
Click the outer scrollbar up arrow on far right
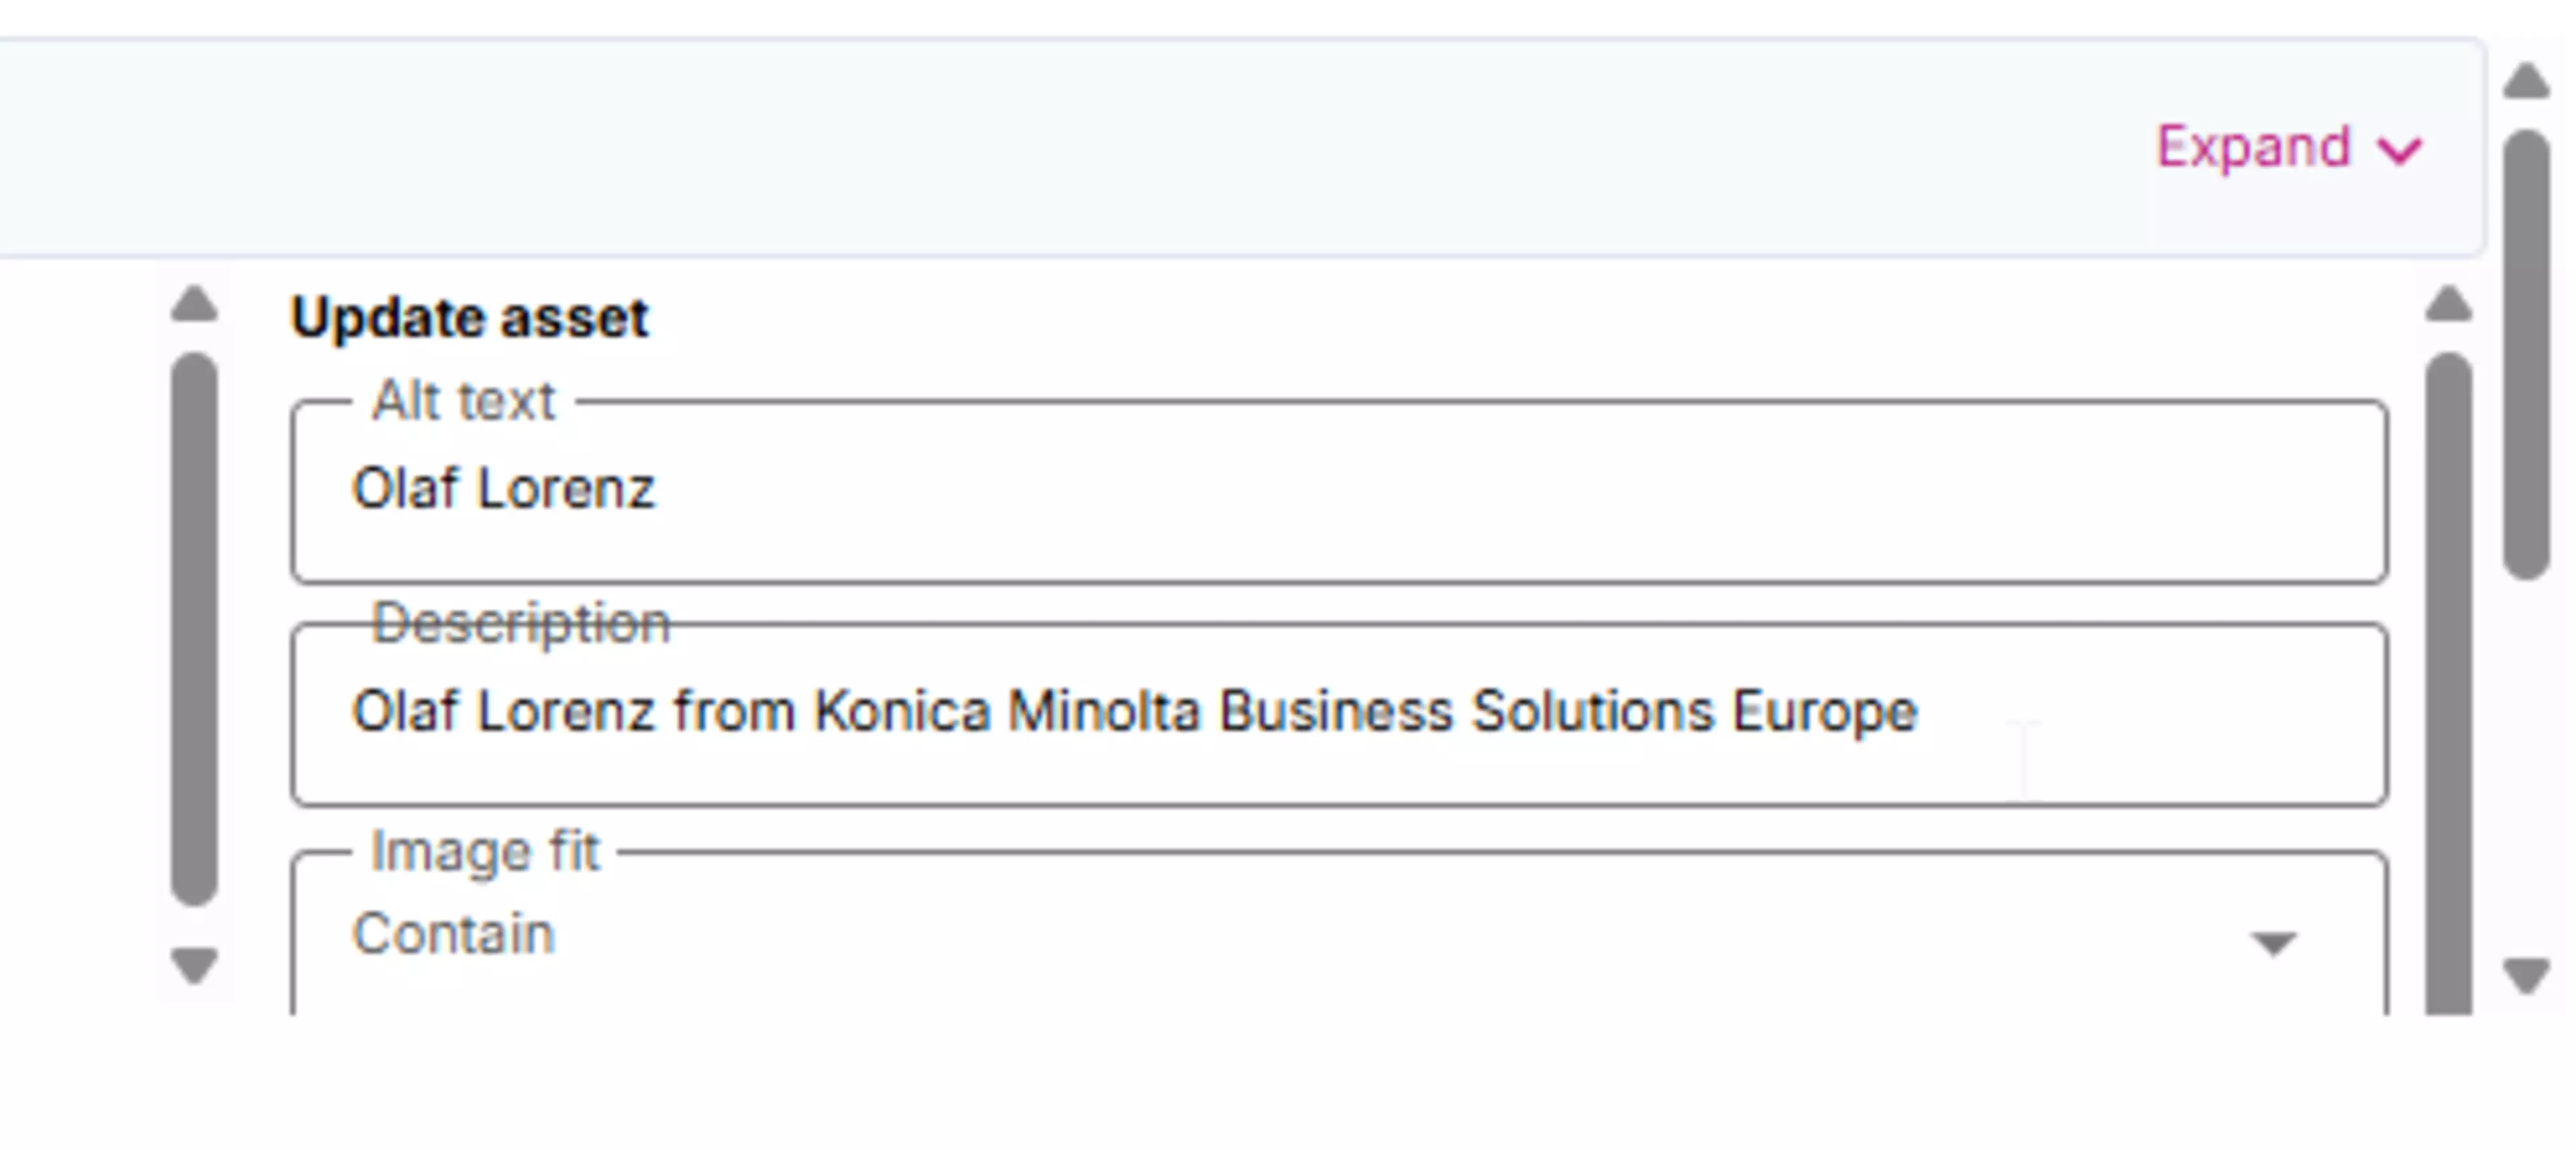(x=2526, y=80)
